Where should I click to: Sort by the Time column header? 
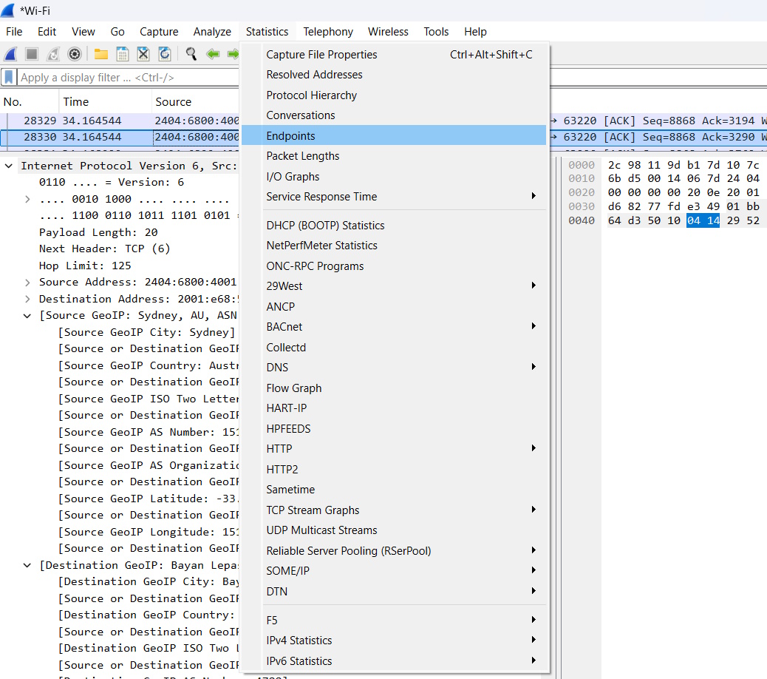coord(105,102)
